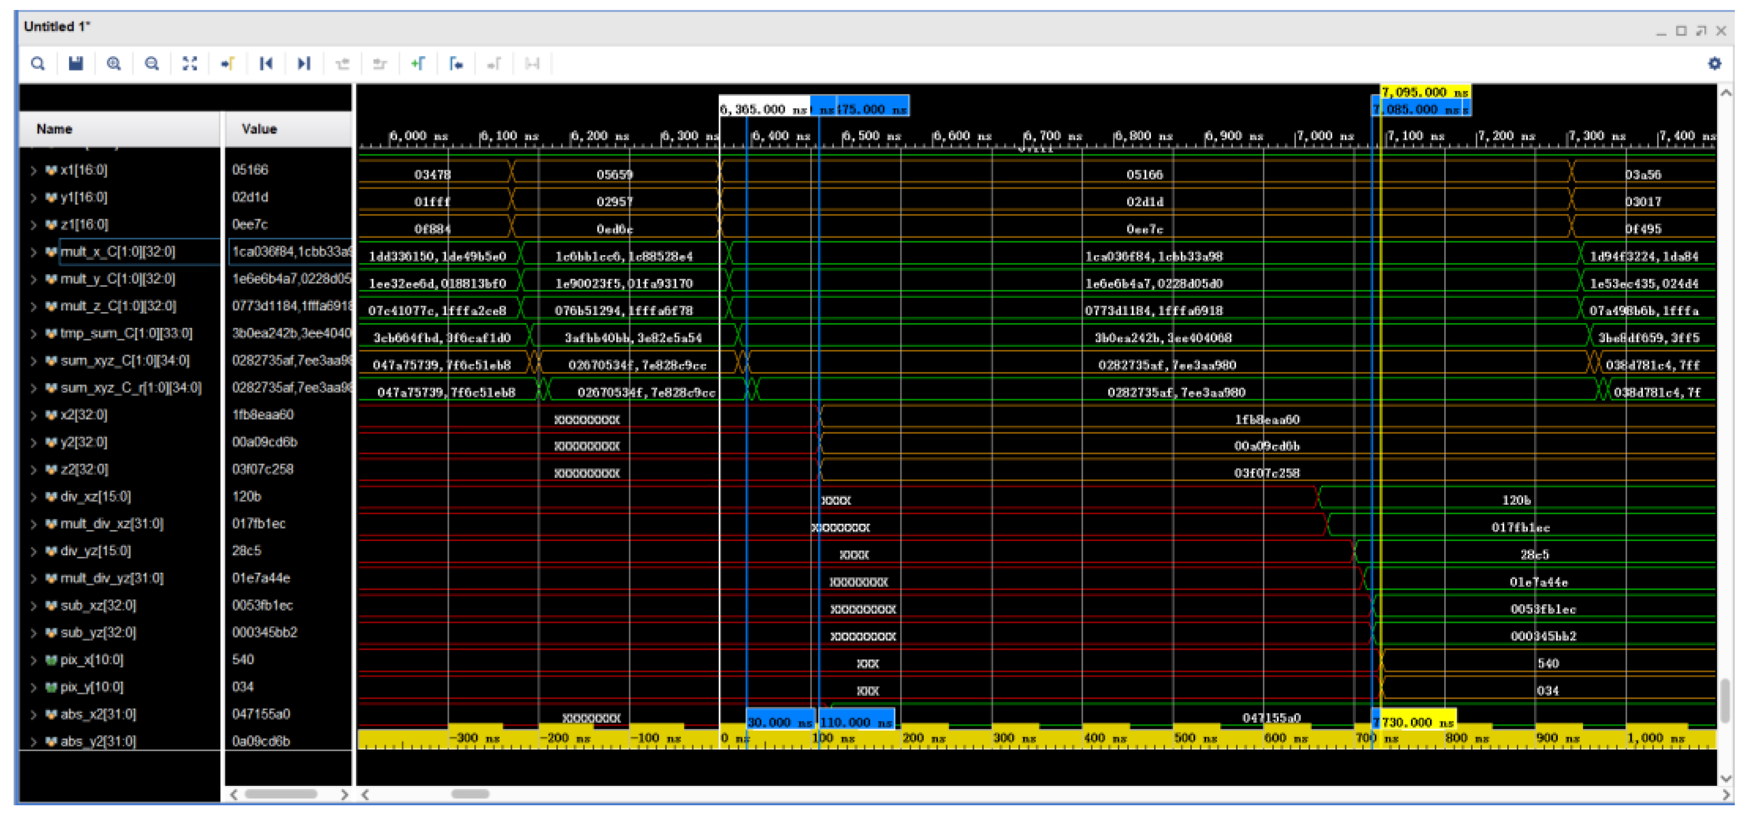Zoom fit the whole waveform

[189, 64]
